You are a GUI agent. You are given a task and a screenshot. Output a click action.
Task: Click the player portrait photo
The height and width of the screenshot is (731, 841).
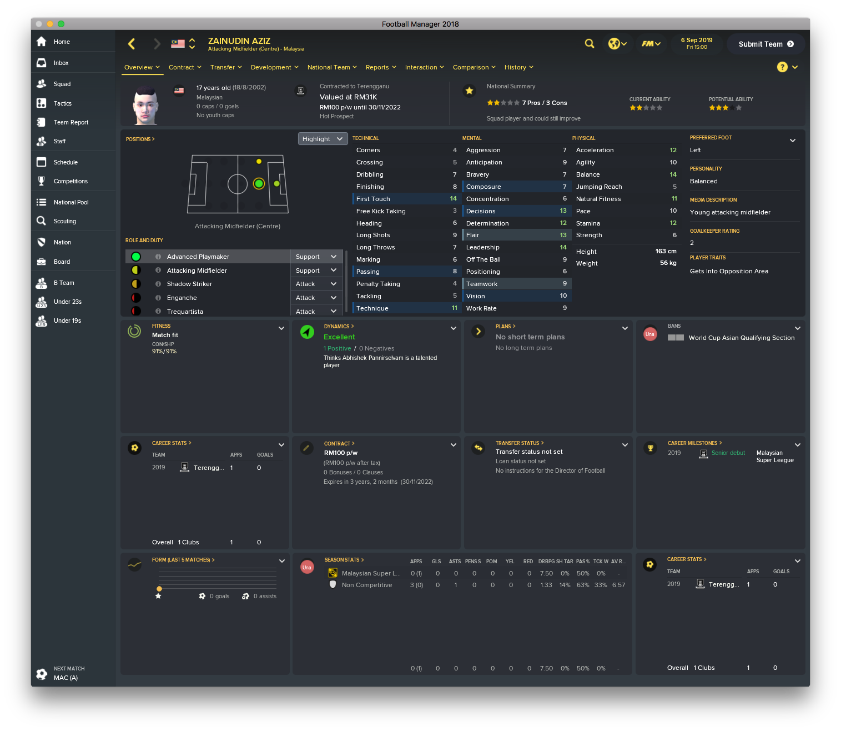pos(147,104)
